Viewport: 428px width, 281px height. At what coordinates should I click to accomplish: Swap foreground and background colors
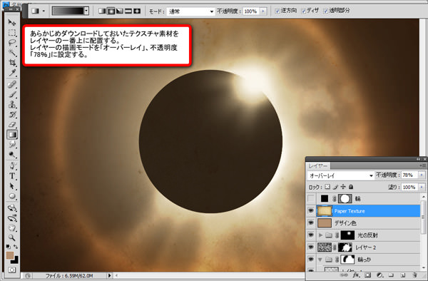(x=16, y=247)
